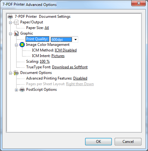Click the printer icon beside Document Settings
The image size is (148, 151).
10,17
